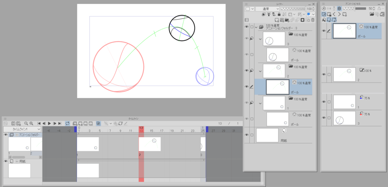388x187 pixels.
Task: Add a new animation folder
Action: [75, 123]
